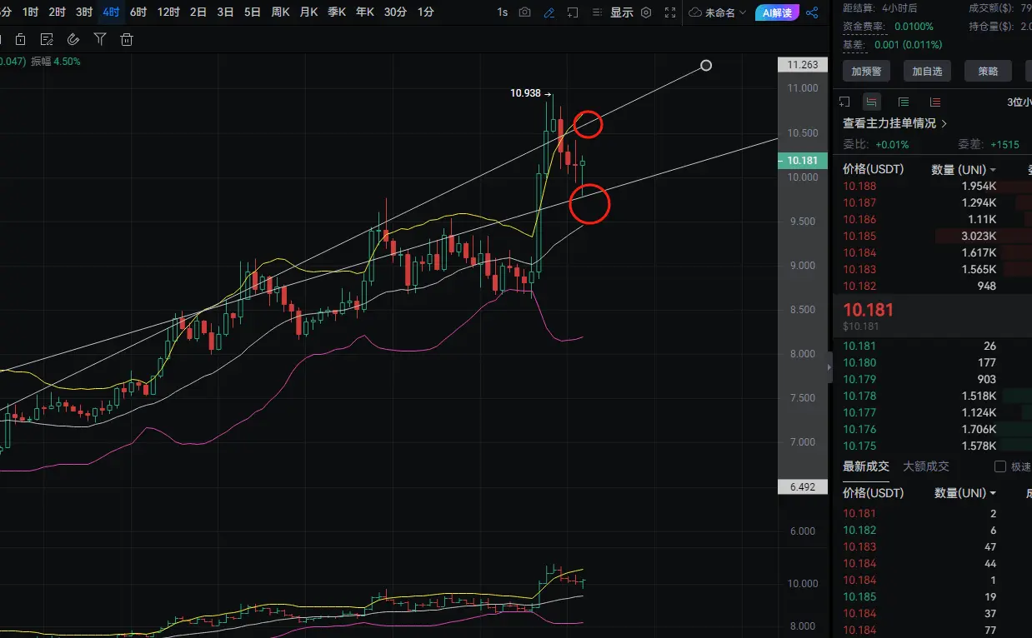Take a chart screenshot with camera icon
This screenshot has width=1032, height=638.
[524, 12]
